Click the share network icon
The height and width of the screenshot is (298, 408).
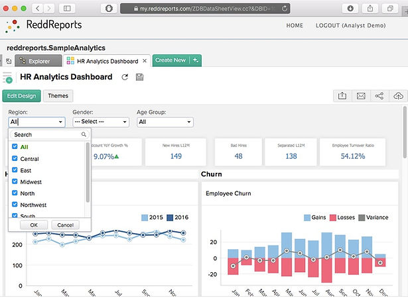pyautogui.click(x=379, y=96)
